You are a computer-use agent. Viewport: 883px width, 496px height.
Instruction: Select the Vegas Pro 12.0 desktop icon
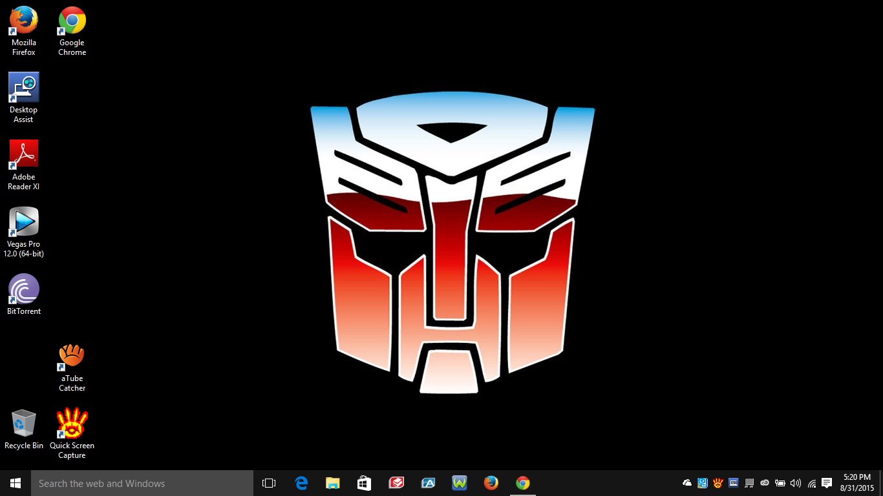(x=24, y=232)
